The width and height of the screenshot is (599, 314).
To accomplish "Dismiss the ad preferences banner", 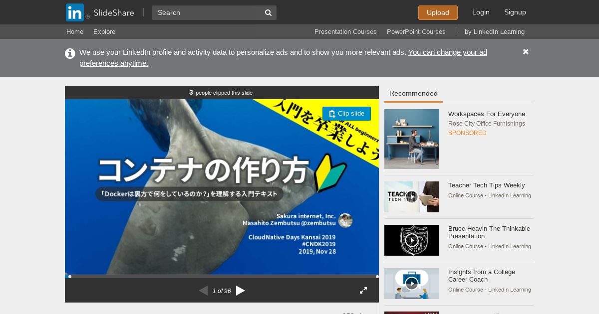I will point(526,52).
